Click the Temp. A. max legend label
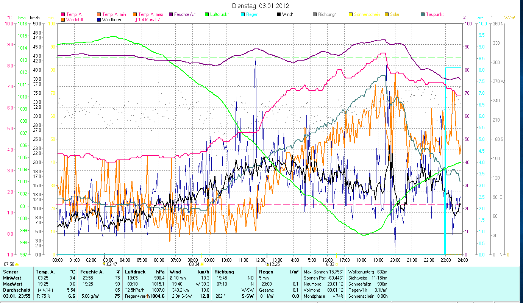Screen dimensions: 523x303 pyautogui.click(x=151, y=14)
